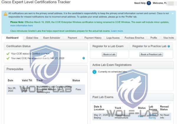Click the 'May 21, 2026 Beijing' cell
177x124 pixels.
101,116
